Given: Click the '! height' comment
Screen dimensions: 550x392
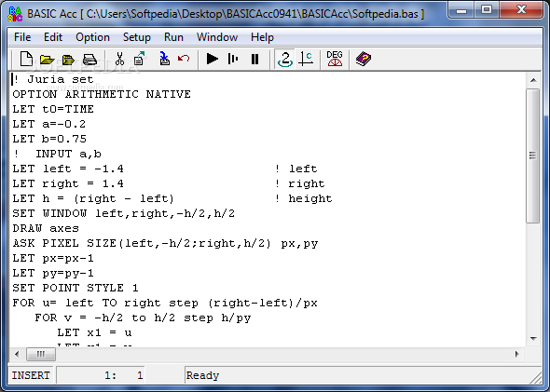Looking at the screenshot, I should tap(304, 198).
